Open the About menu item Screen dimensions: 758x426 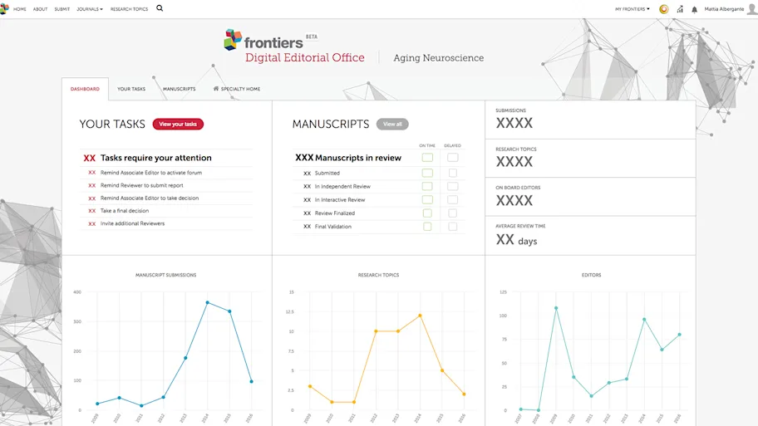[40, 9]
